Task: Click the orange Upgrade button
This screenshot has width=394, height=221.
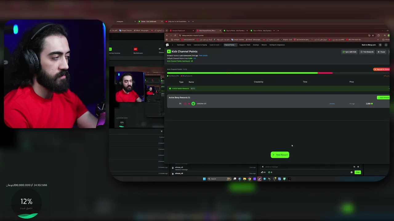Action: [382, 69]
